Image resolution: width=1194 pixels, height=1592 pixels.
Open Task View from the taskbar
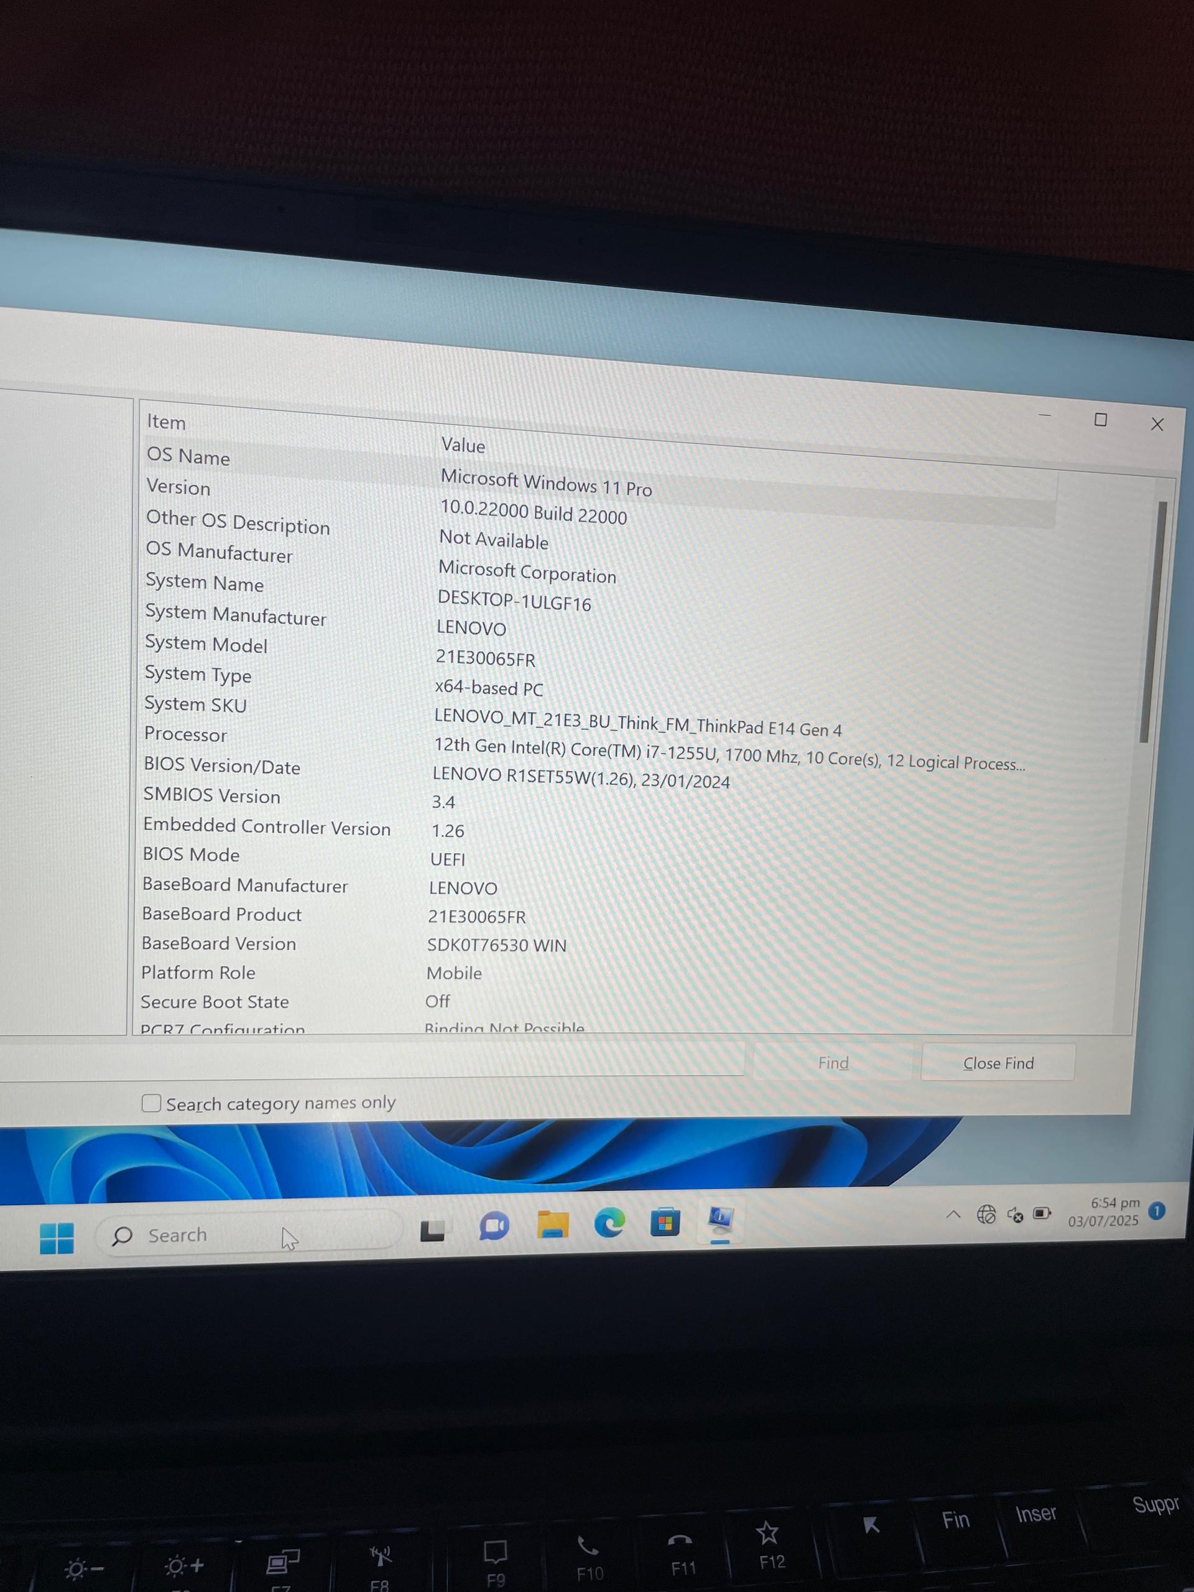pos(433,1231)
